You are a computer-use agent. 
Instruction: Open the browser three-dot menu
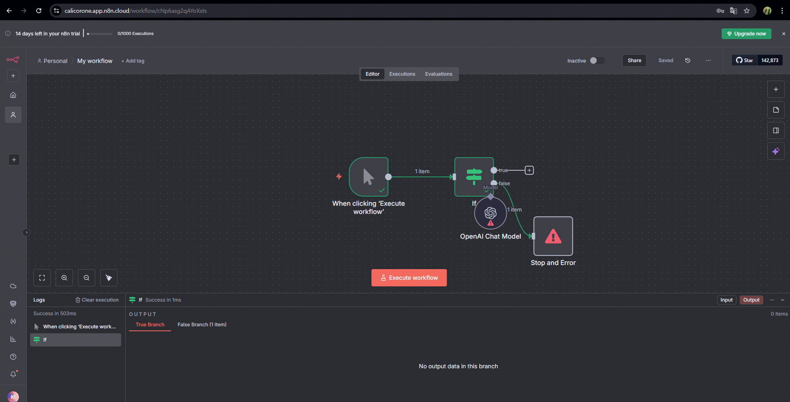click(x=782, y=11)
